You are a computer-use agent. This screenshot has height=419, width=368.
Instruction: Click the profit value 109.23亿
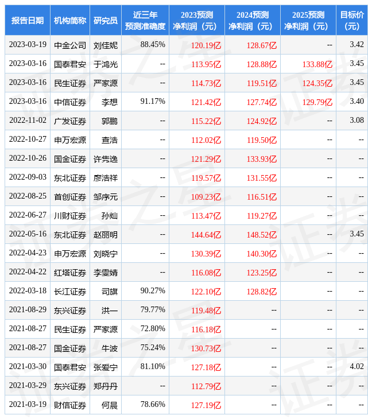click(x=206, y=197)
